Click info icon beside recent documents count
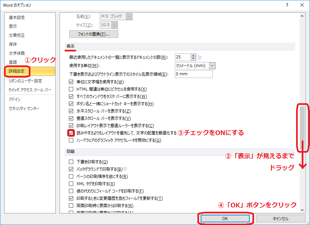The width and height of the screenshot is (310, 225). pyautogui.click(x=199, y=57)
